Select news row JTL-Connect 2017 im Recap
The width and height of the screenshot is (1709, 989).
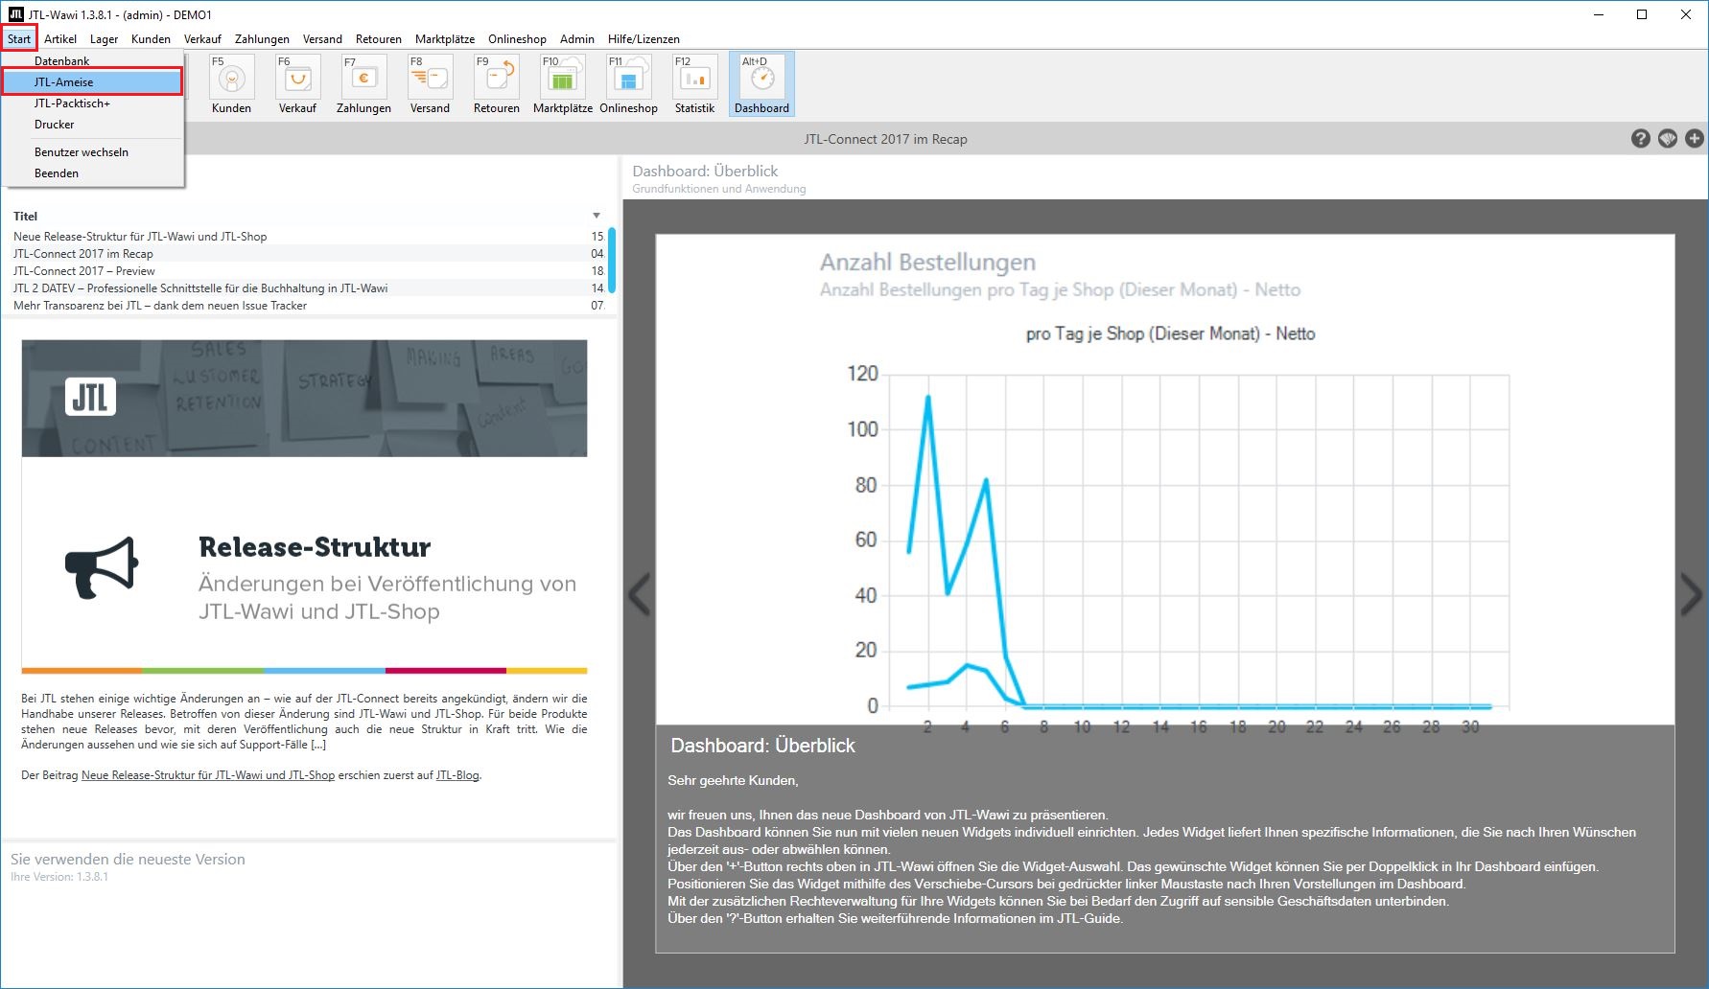tap(307, 254)
